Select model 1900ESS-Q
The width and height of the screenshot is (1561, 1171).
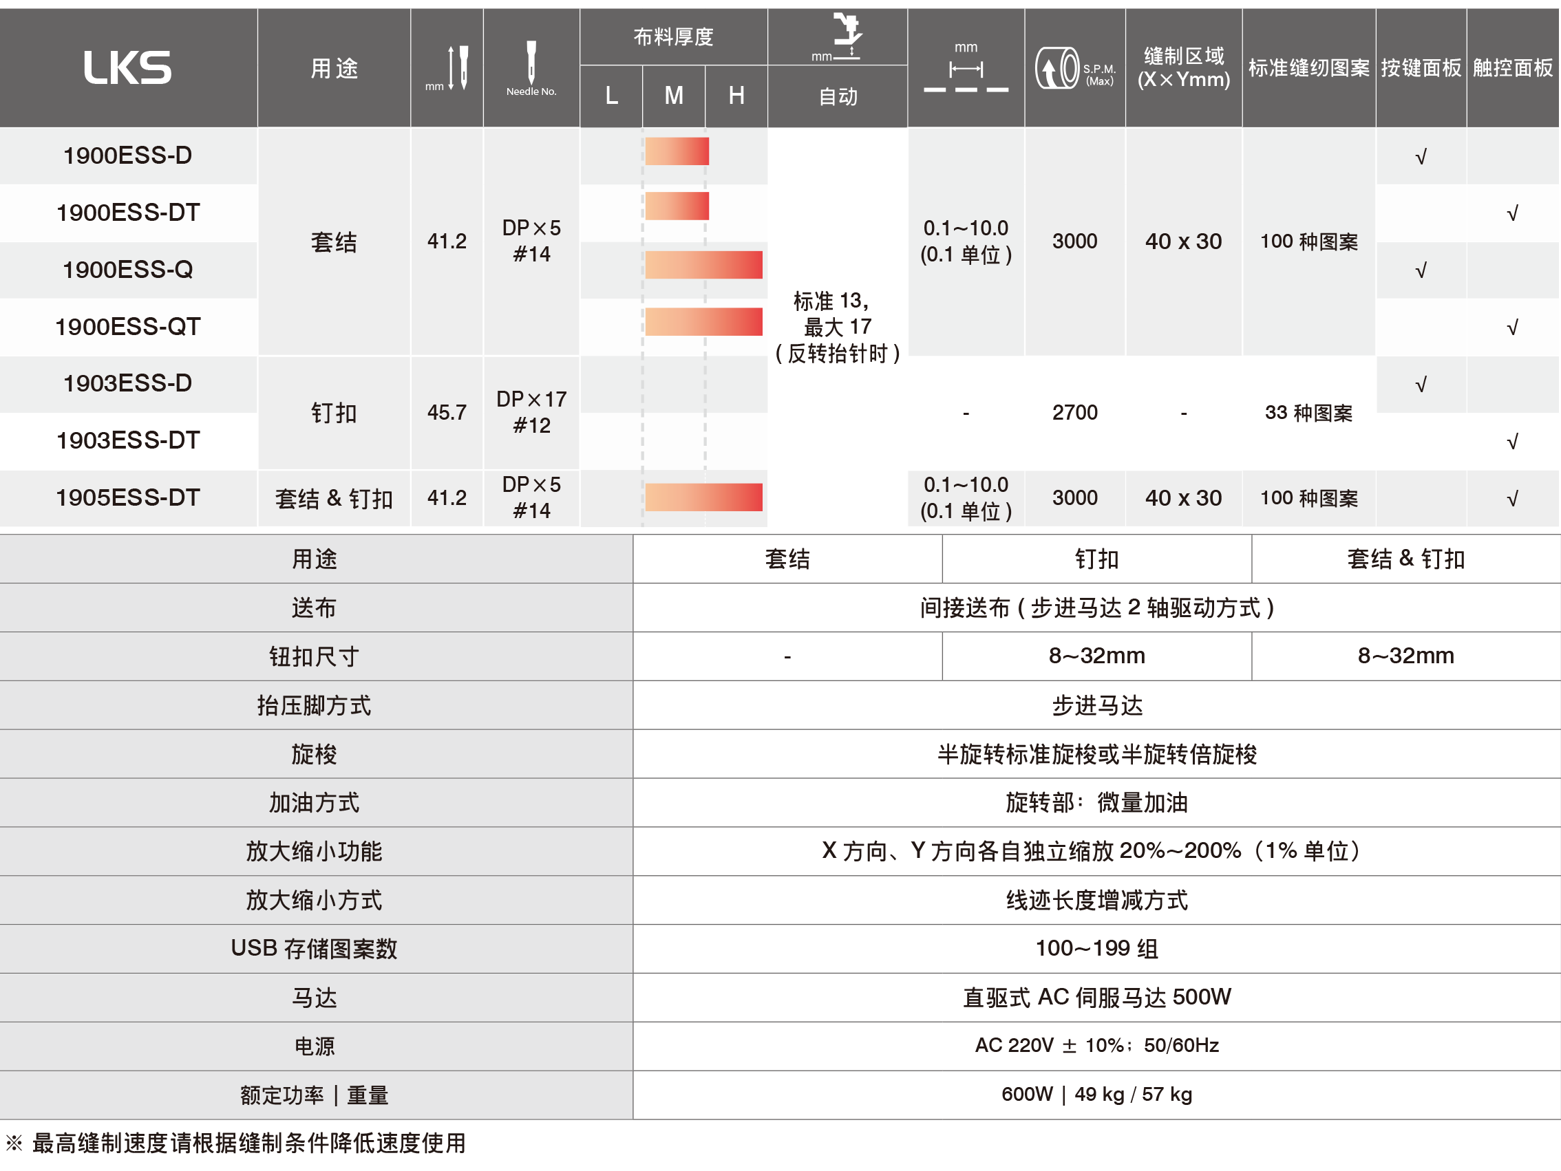[128, 270]
